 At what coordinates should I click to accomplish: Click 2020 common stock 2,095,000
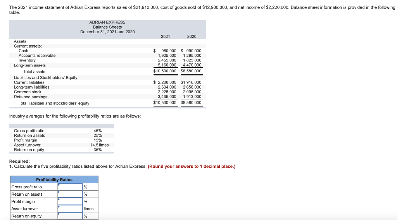[192, 92]
